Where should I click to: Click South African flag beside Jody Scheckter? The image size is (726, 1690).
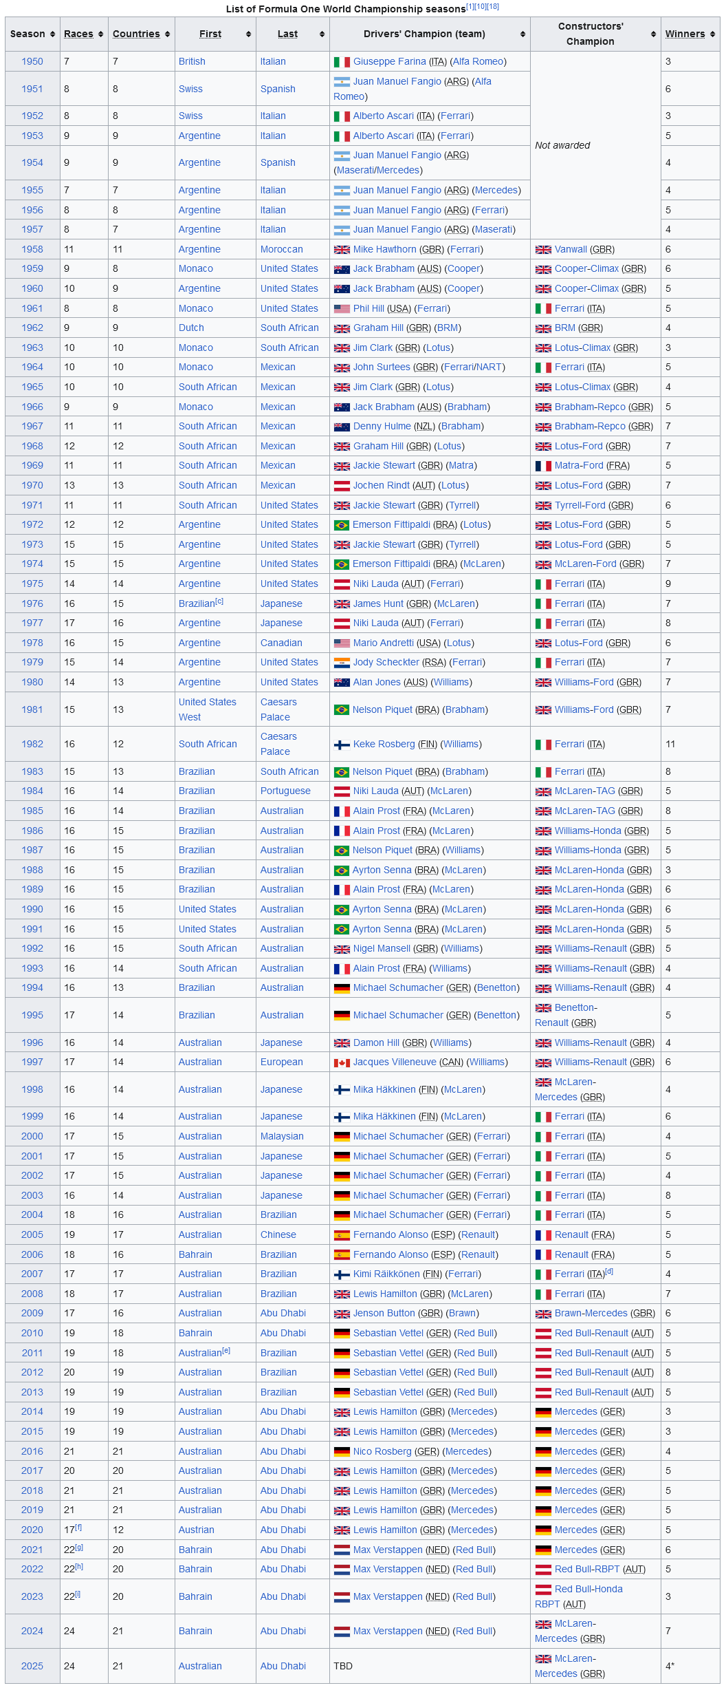click(x=342, y=663)
